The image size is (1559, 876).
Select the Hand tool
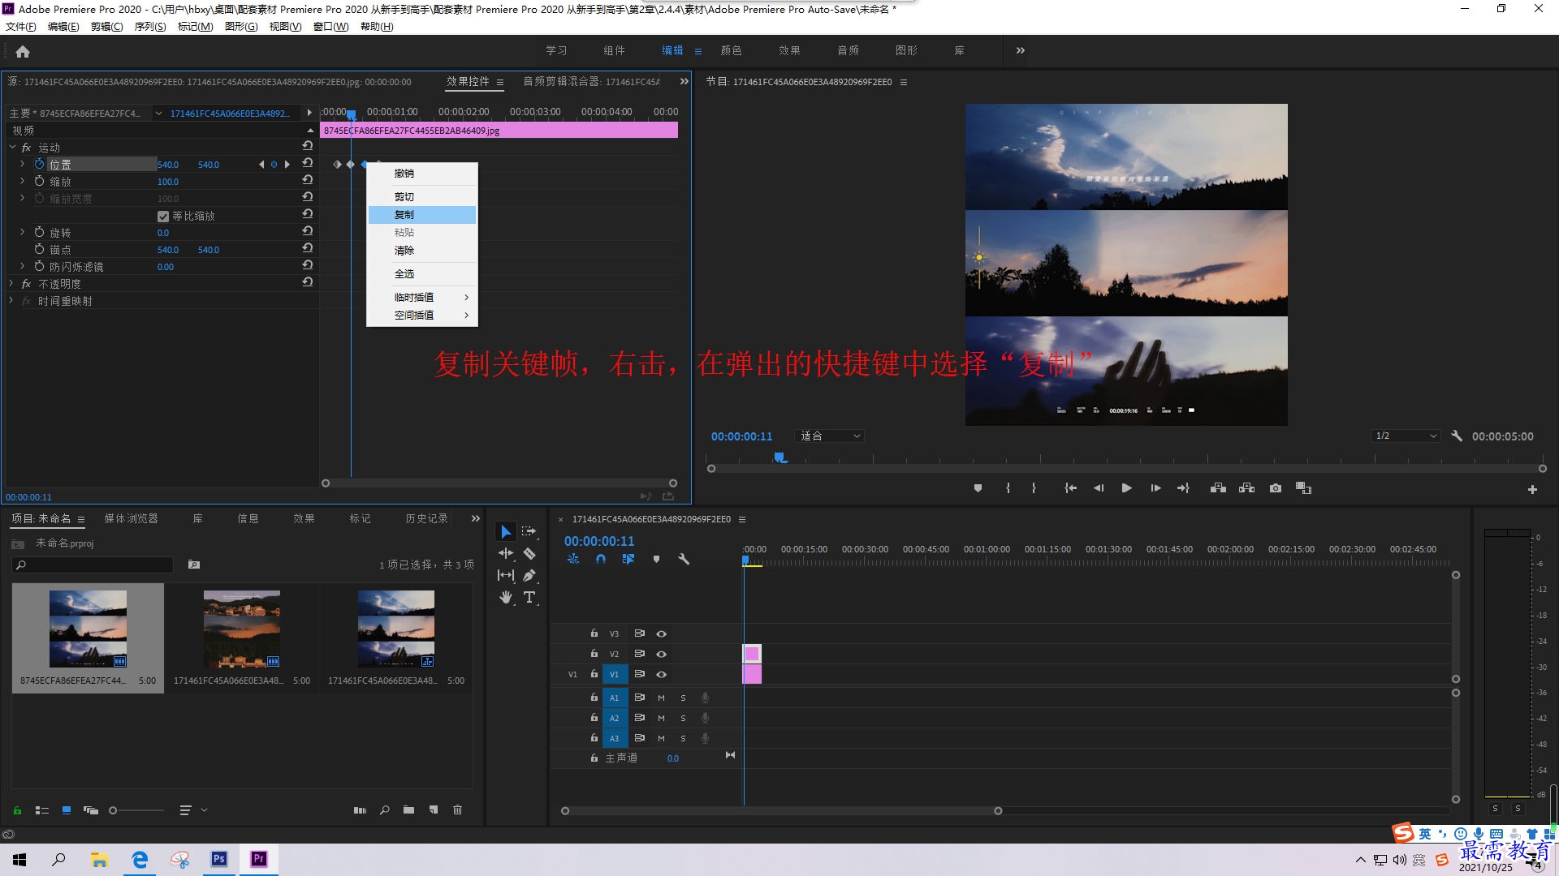pos(505,597)
